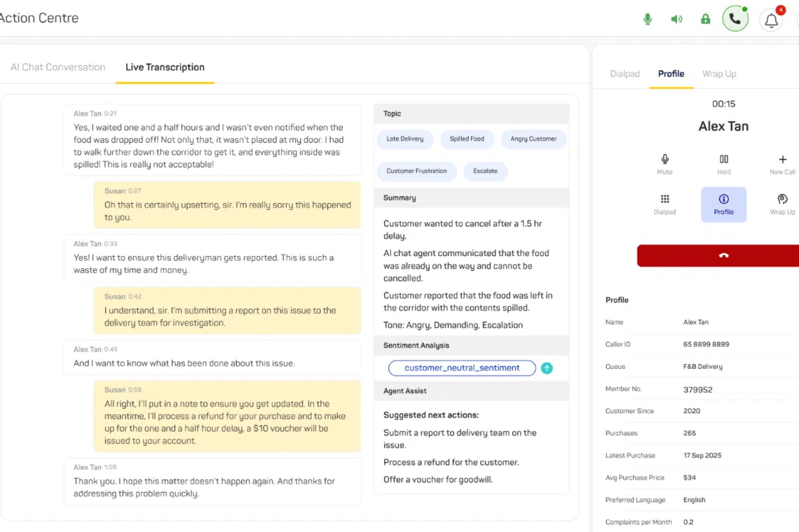Select the highlighted Profile icon button

point(723,204)
